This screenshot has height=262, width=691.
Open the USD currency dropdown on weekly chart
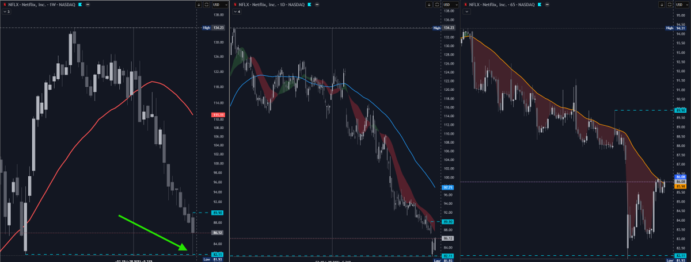tap(220, 5)
